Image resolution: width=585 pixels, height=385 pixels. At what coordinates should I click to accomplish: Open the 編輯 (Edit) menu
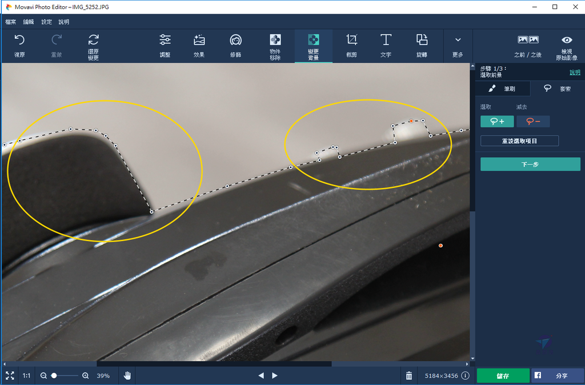29,22
